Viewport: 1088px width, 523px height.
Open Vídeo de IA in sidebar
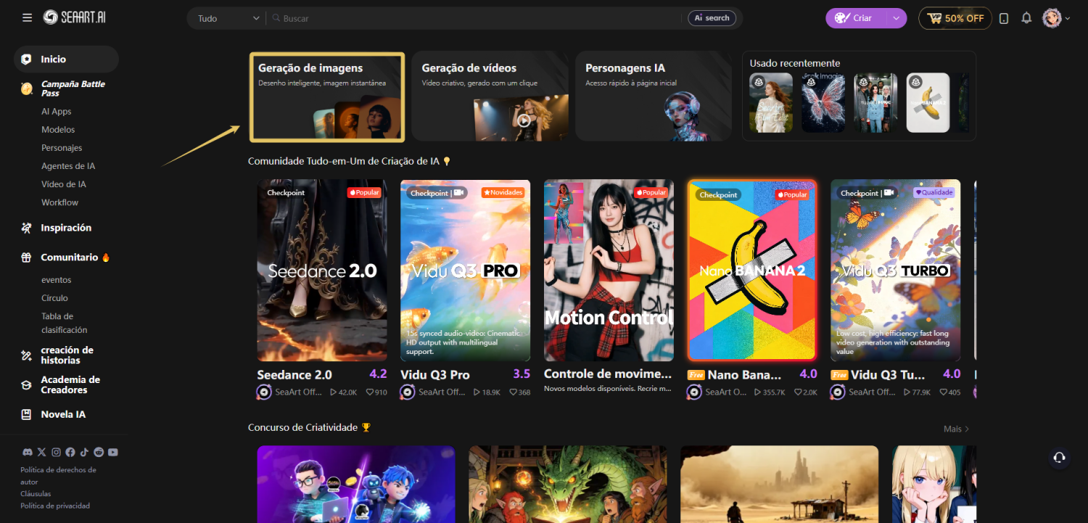(x=64, y=184)
